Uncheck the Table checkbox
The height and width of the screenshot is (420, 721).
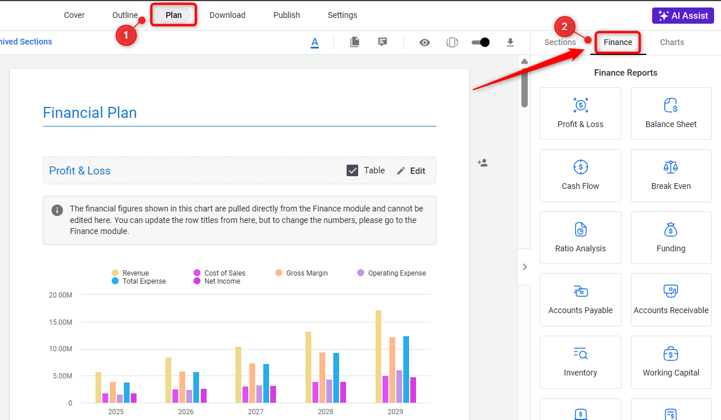352,170
